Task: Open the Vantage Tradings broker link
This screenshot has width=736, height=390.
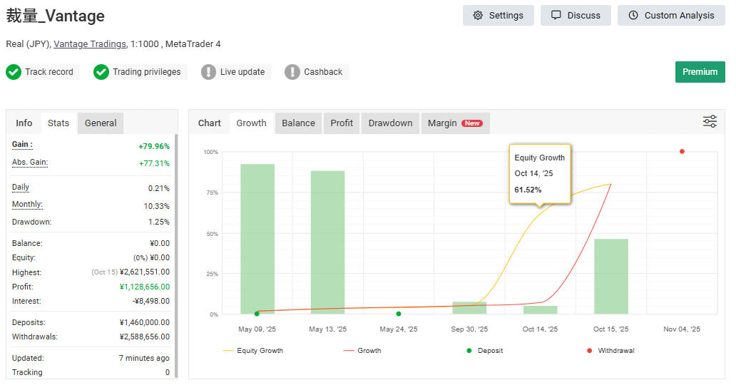Action: tap(90, 44)
